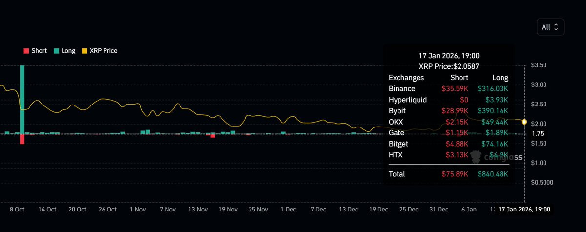Click the Bybit row in the tooltip
The height and width of the screenshot is (232, 586).
(x=448, y=111)
